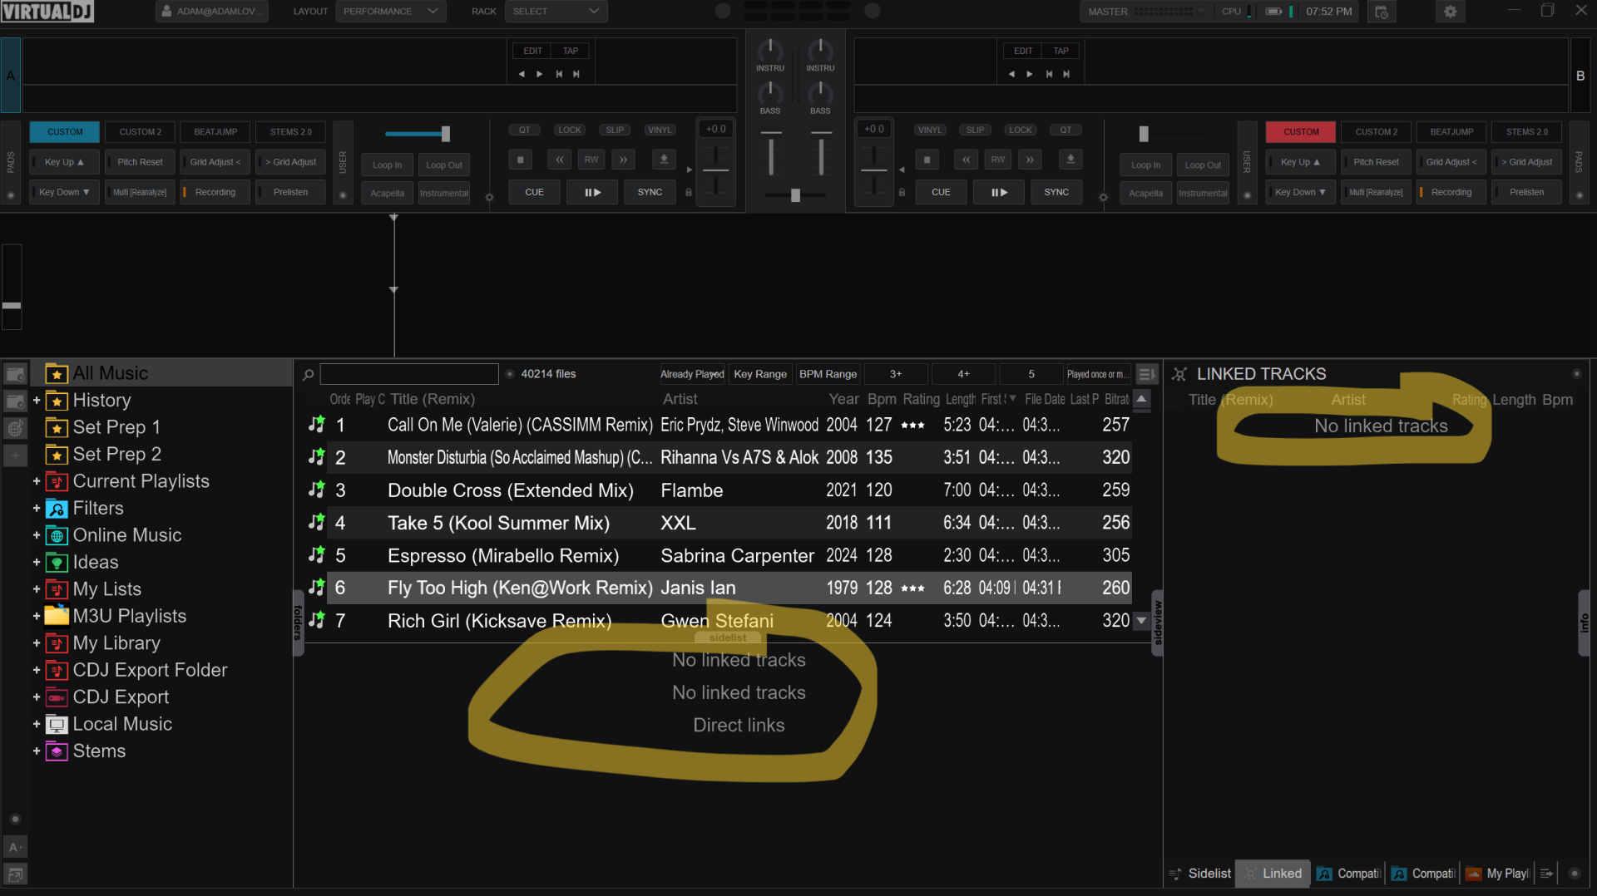Select deck B STEMS 2.0 pad page

point(1526,132)
